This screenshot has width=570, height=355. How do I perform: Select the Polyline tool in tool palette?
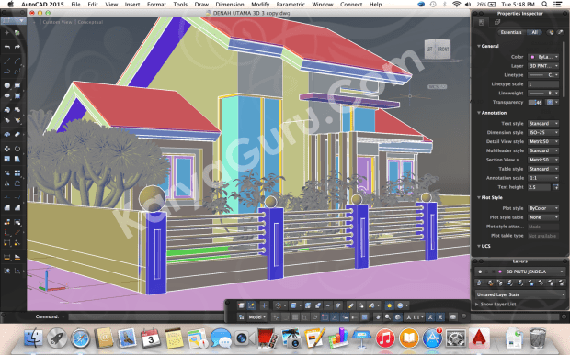pyautogui.click(x=7, y=72)
